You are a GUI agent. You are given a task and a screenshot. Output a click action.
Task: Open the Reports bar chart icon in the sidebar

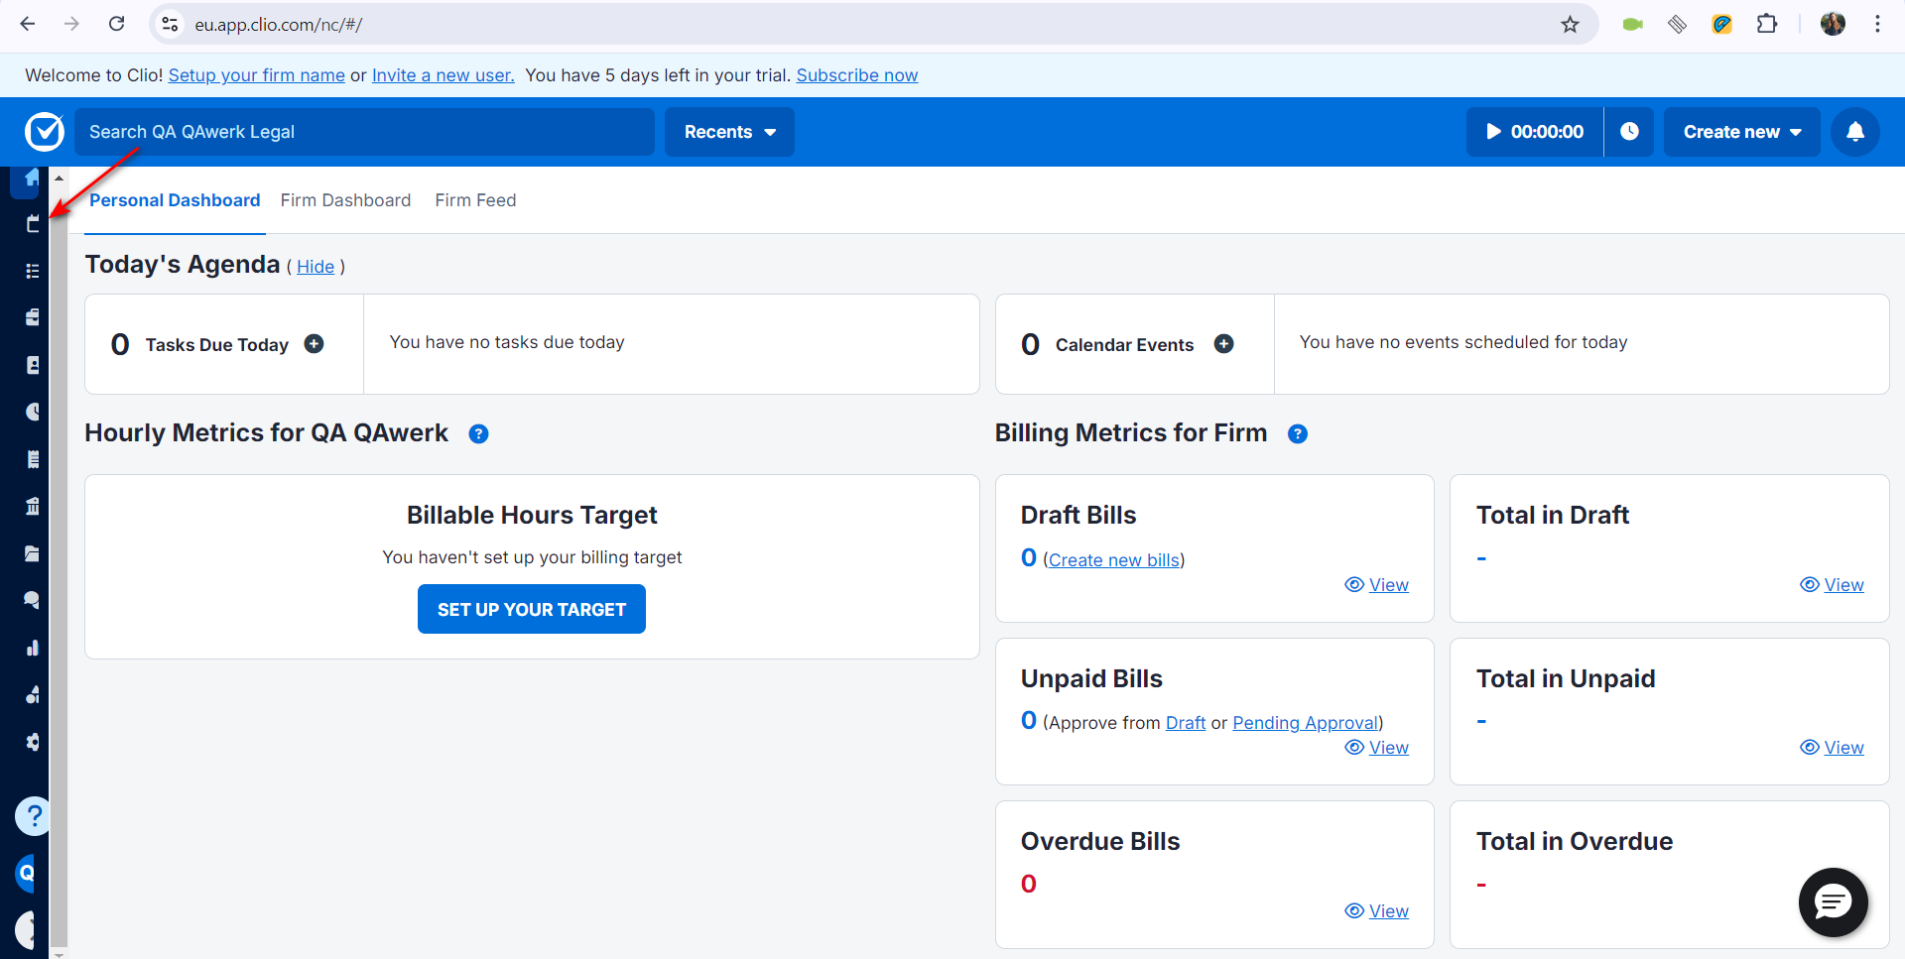tap(33, 648)
